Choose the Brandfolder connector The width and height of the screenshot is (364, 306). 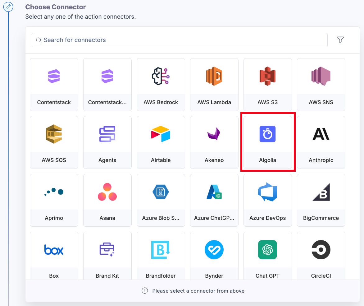161,256
